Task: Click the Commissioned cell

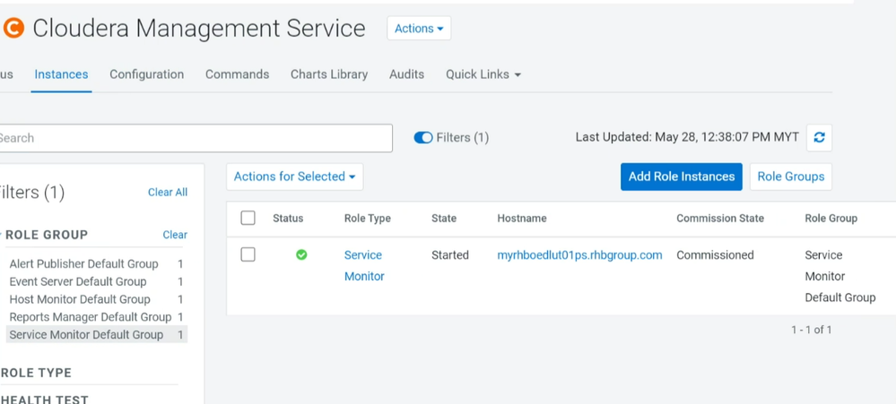Action: pyautogui.click(x=715, y=255)
